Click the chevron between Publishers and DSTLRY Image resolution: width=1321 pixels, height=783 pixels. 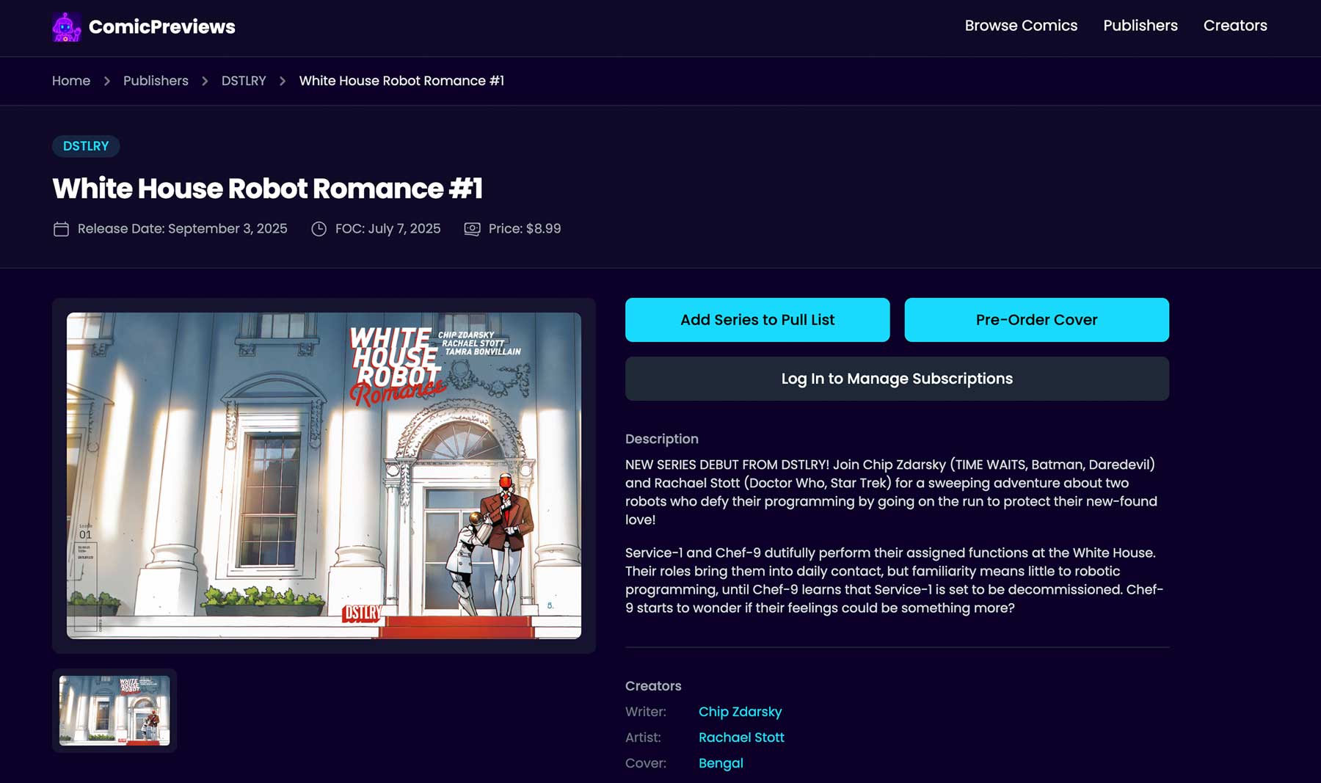[204, 81]
